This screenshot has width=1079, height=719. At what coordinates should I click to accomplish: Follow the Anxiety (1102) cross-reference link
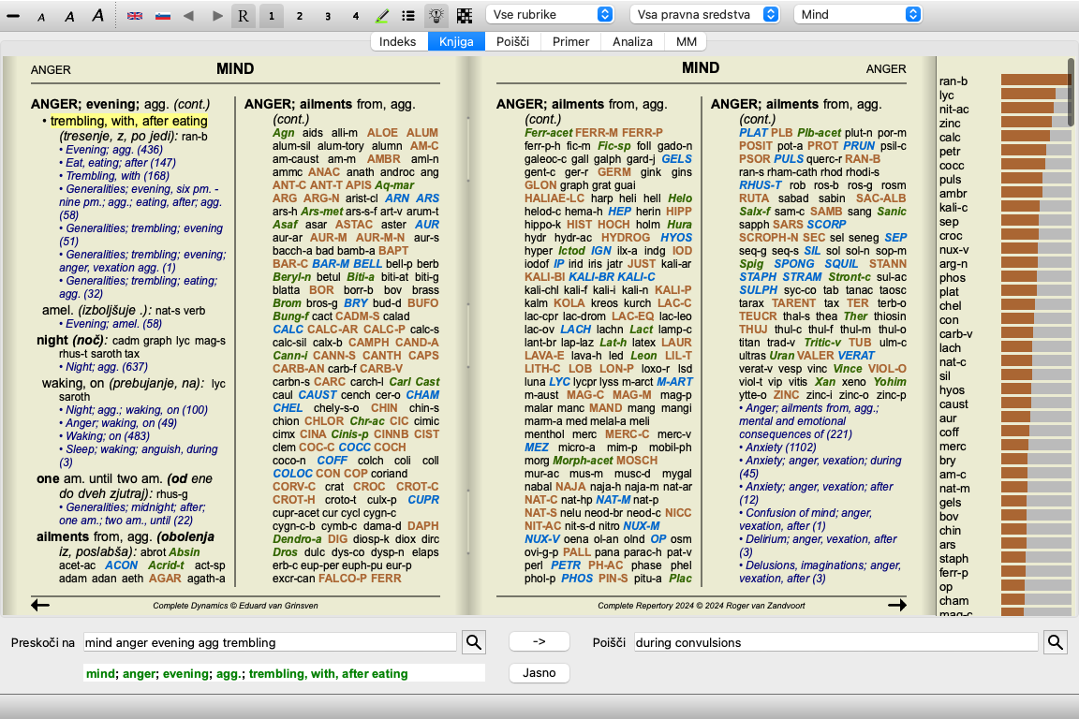(x=777, y=448)
